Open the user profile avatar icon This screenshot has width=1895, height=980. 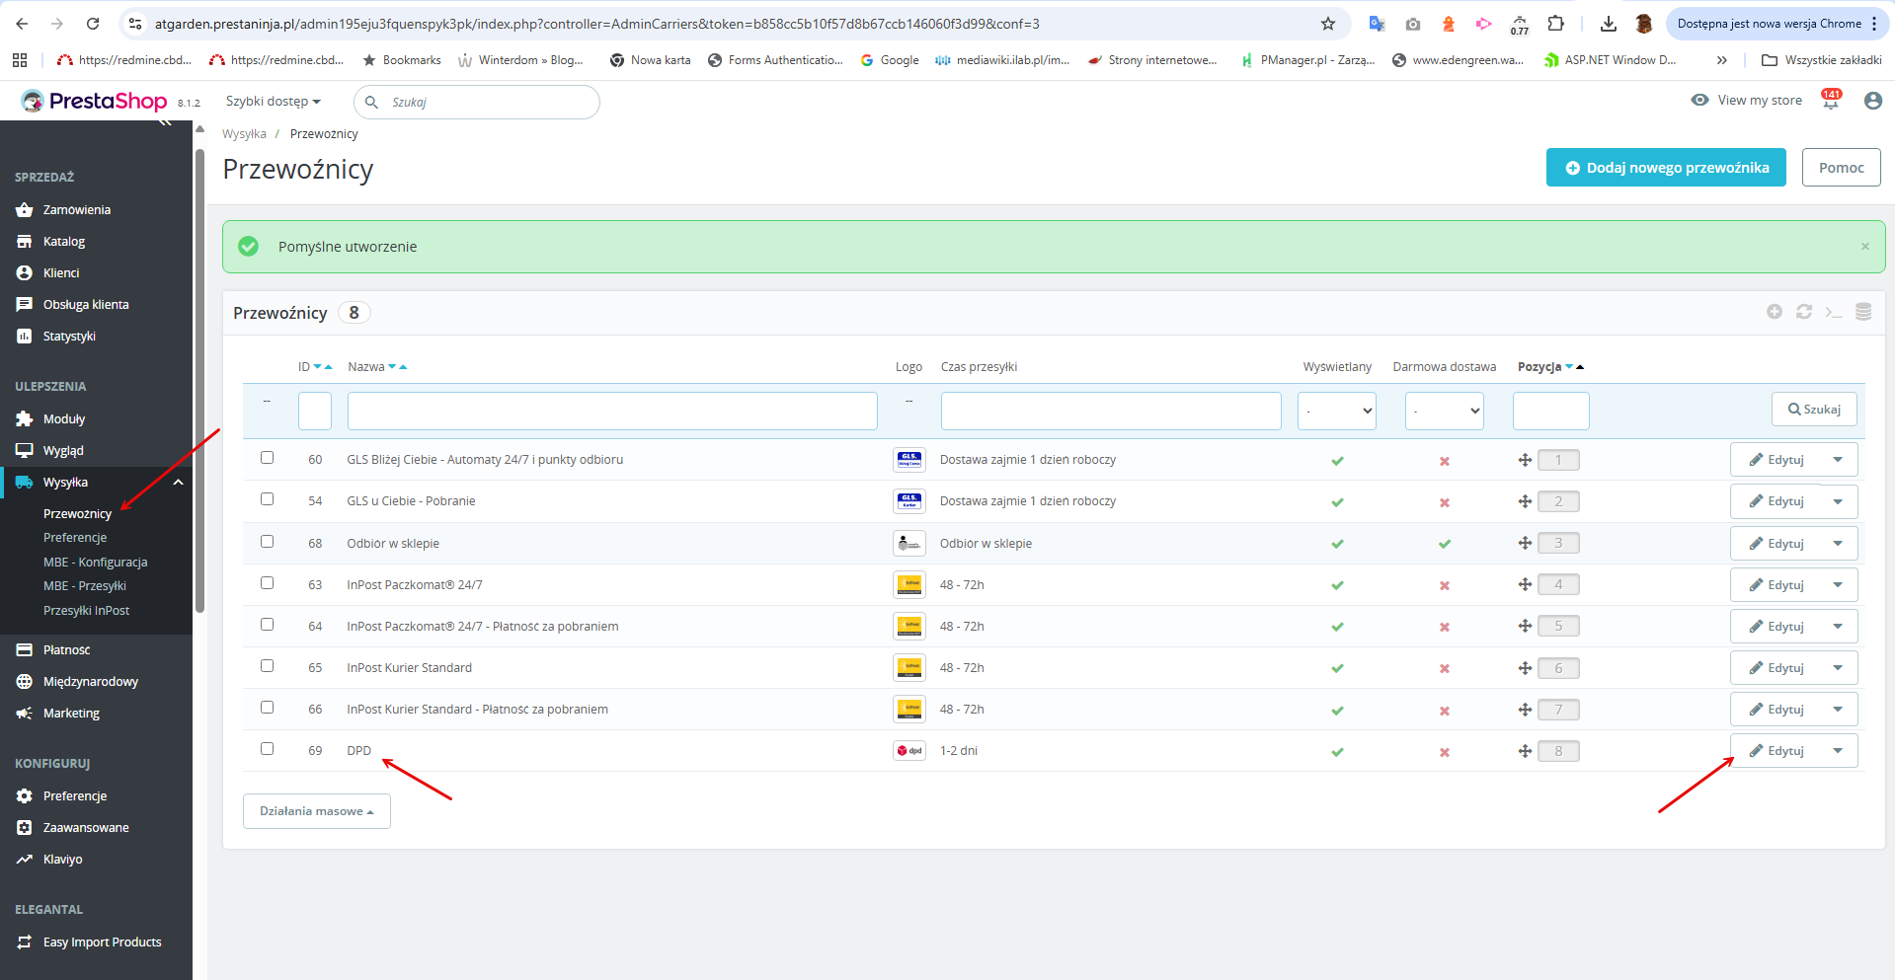(x=1872, y=100)
